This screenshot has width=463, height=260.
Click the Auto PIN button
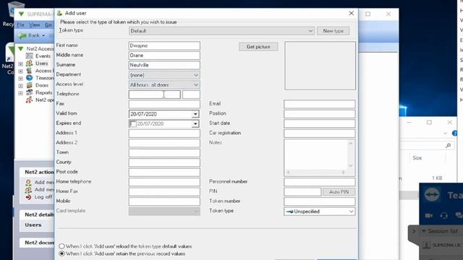[x=339, y=192]
